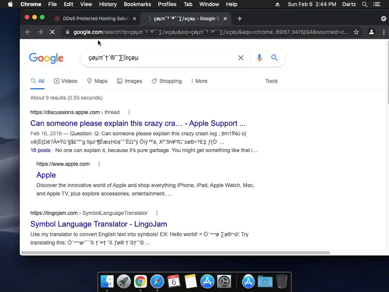Start voice search with the microphone icon

click(x=259, y=58)
